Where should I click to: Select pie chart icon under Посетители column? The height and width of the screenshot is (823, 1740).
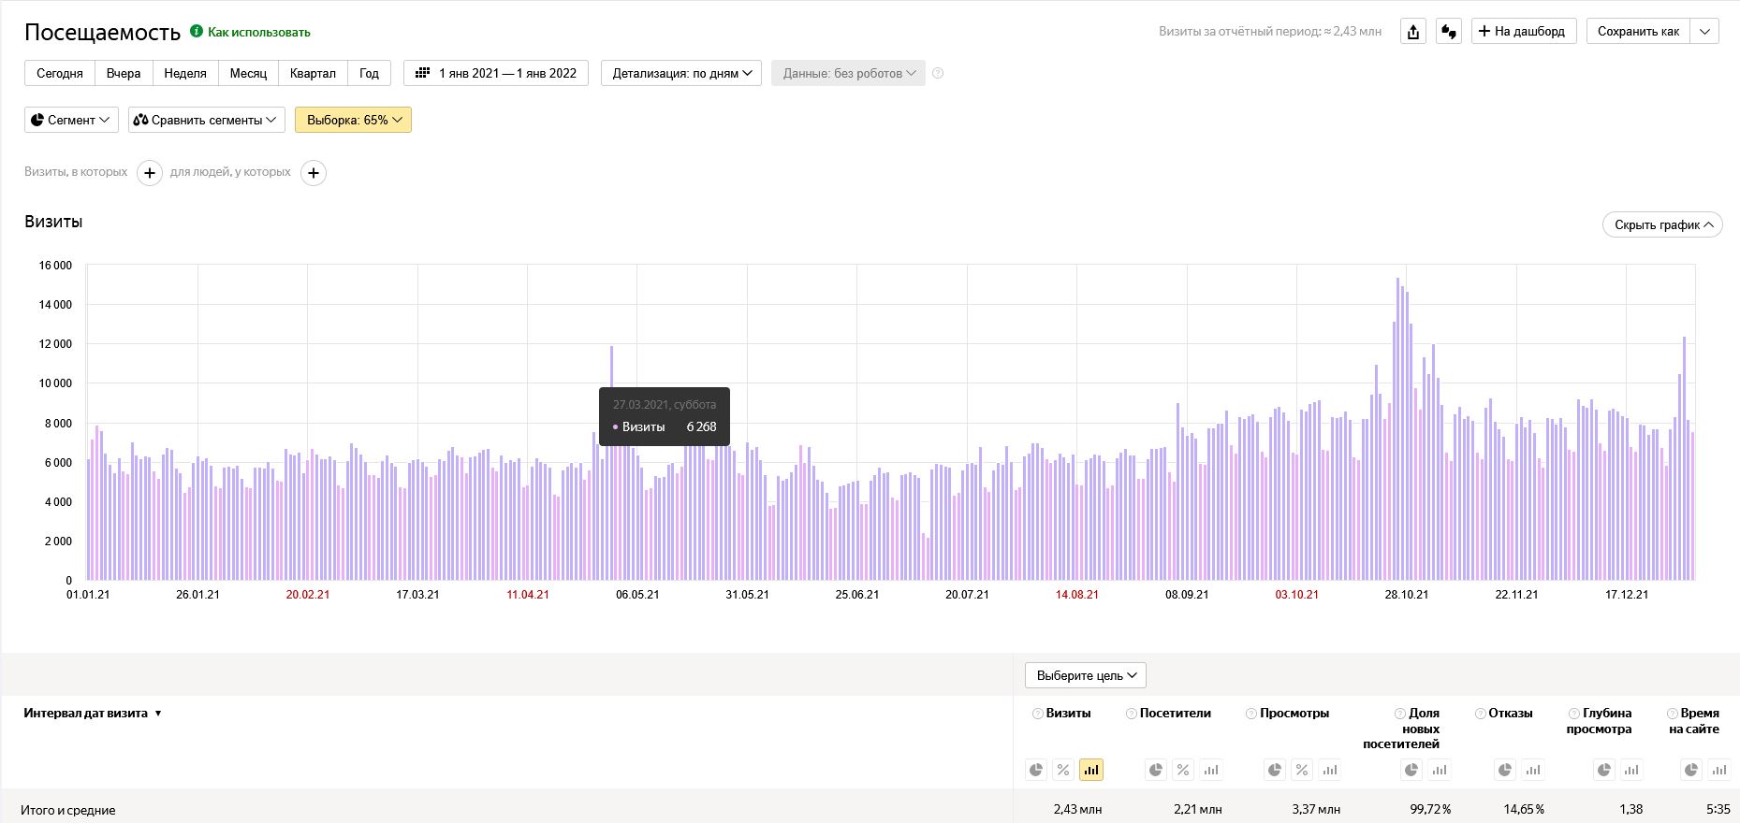pos(1156,770)
